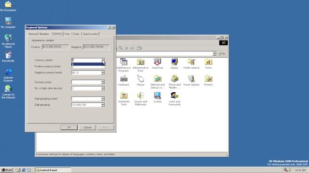Expand No. of digits after decimal dropdown
This screenshot has height=173, width=309.
(103, 88)
